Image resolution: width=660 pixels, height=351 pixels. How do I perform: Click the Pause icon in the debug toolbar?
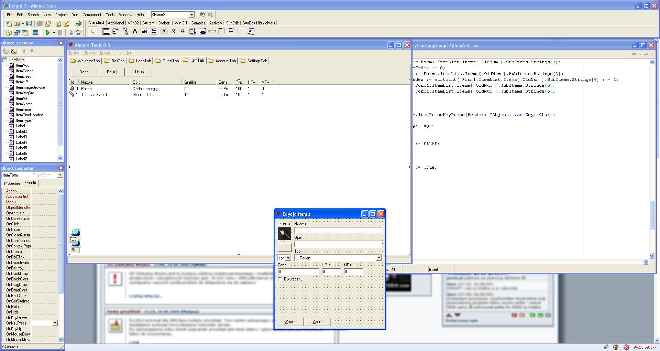(x=60, y=33)
